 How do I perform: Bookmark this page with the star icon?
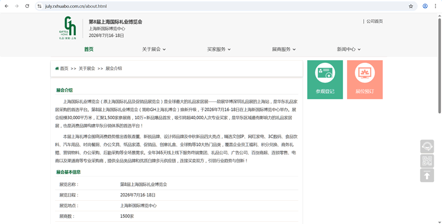[411, 6]
